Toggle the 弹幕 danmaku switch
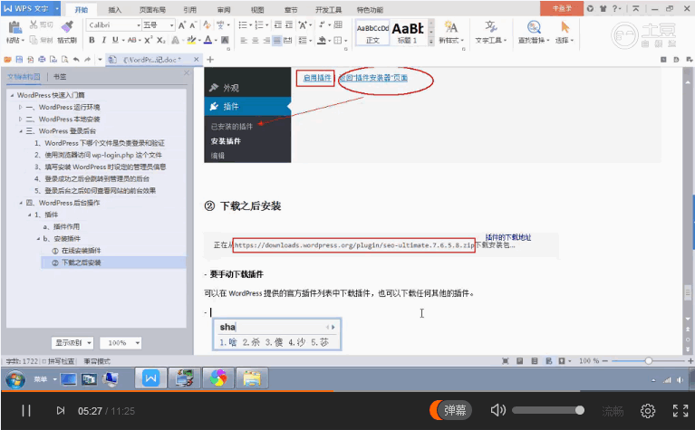695x430 pixels. (x=450, y=410)
